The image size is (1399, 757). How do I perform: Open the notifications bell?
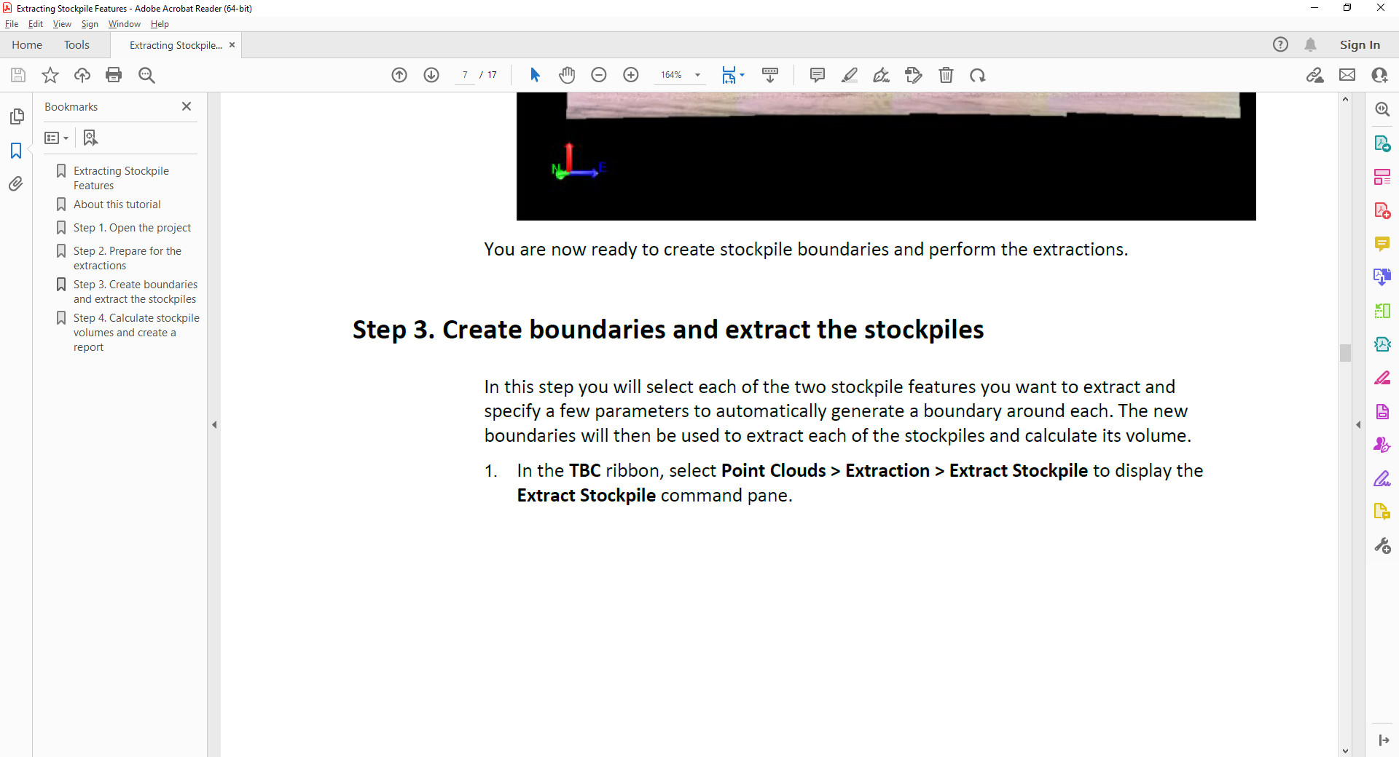(x=1310, y=45)
